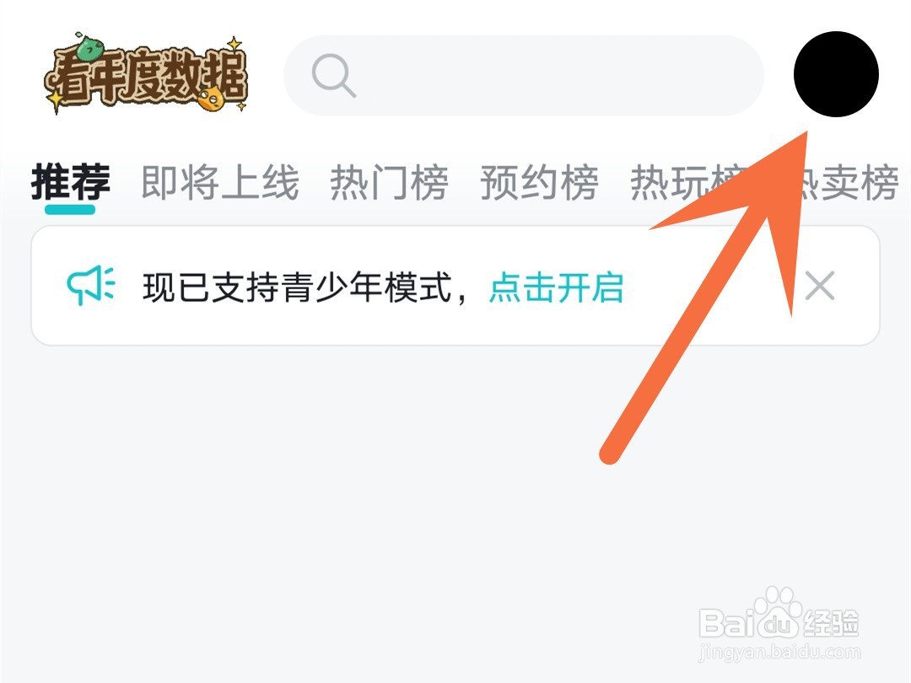
Task: Tap the 现已支持青少年模式 notice text
Action: click(x=297, y=287)
